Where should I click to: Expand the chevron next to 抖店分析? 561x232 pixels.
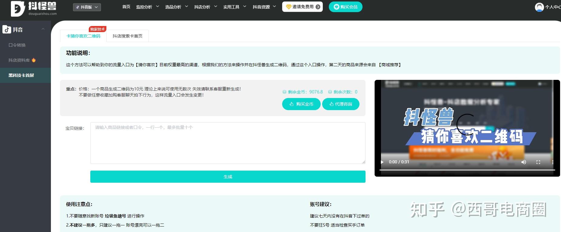(x=215, y=6)
